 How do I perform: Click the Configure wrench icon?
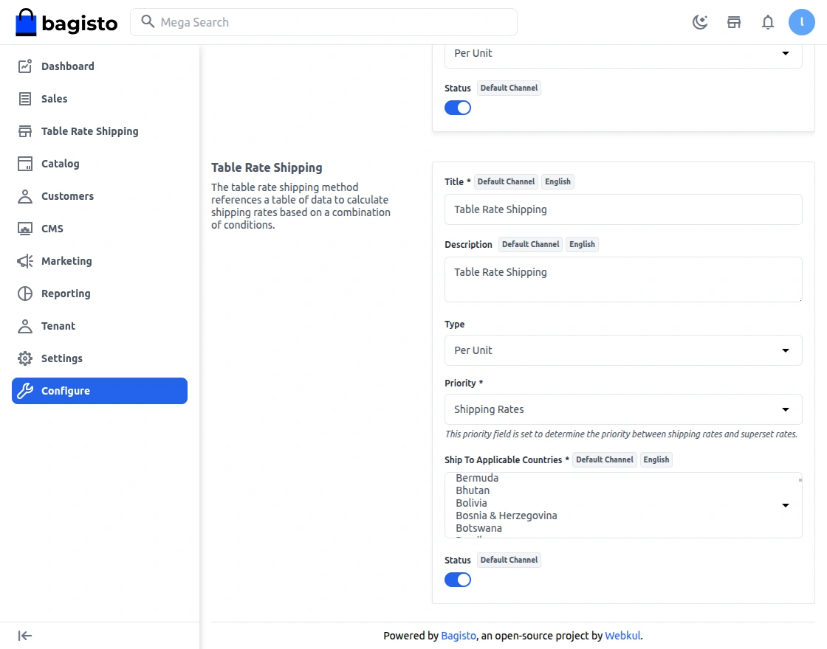coord(25,391)
